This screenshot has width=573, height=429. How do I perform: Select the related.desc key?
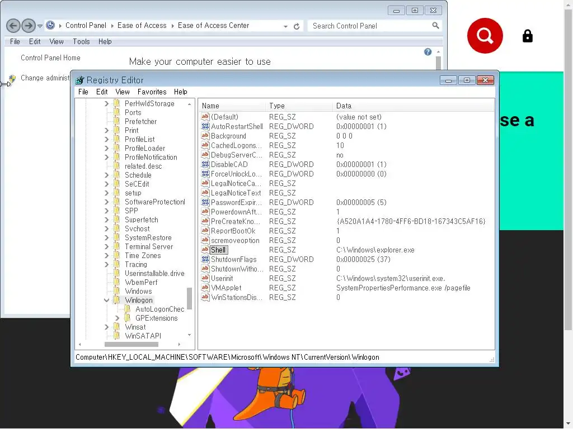[143, 166]
